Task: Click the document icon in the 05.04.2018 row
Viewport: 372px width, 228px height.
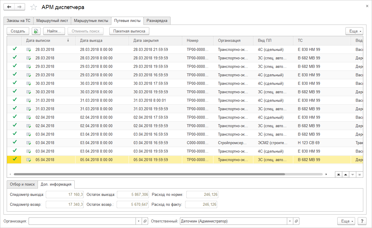Action: tap(29, 160)
